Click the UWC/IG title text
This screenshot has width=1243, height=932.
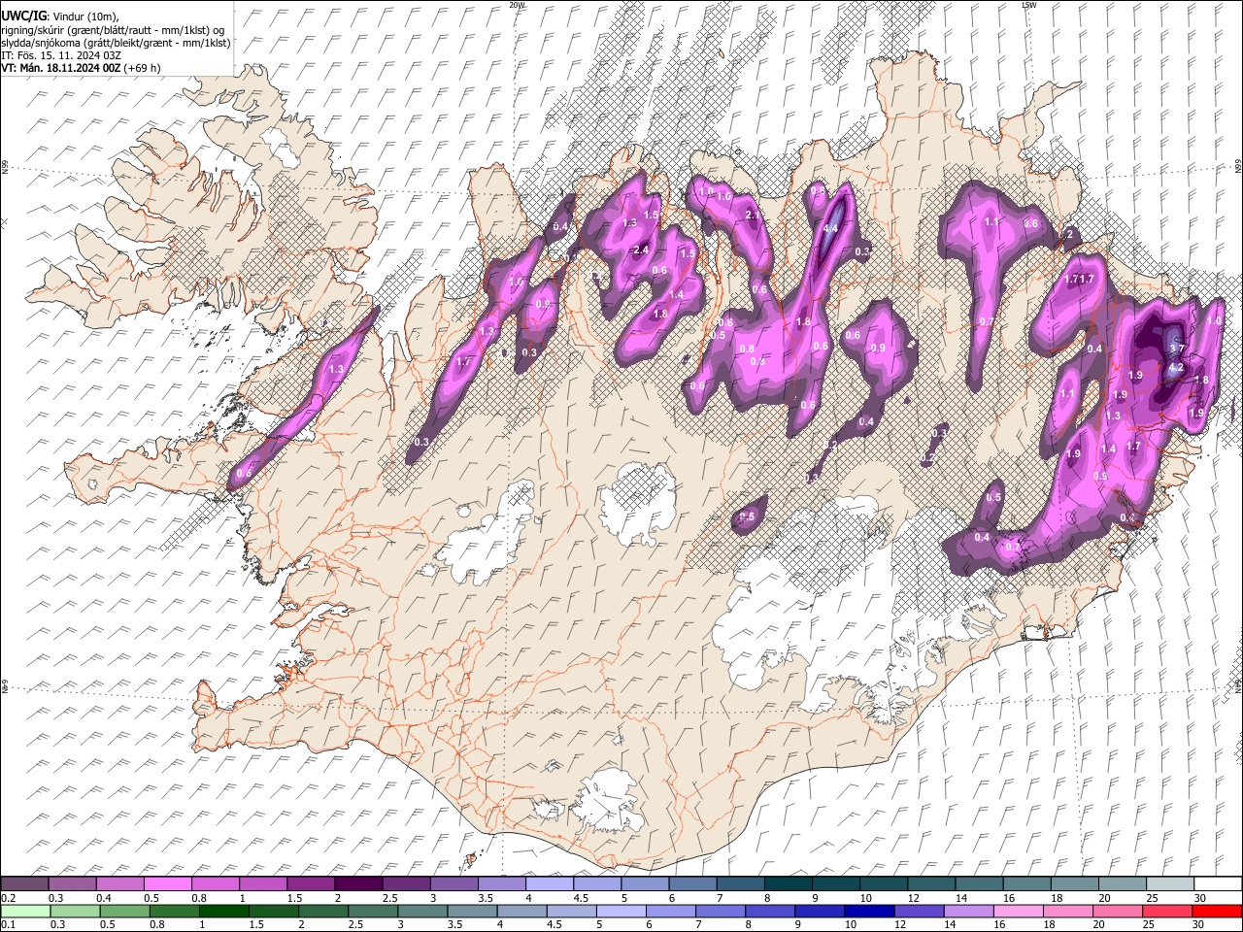pyautogui.click(x=23, y=16)
